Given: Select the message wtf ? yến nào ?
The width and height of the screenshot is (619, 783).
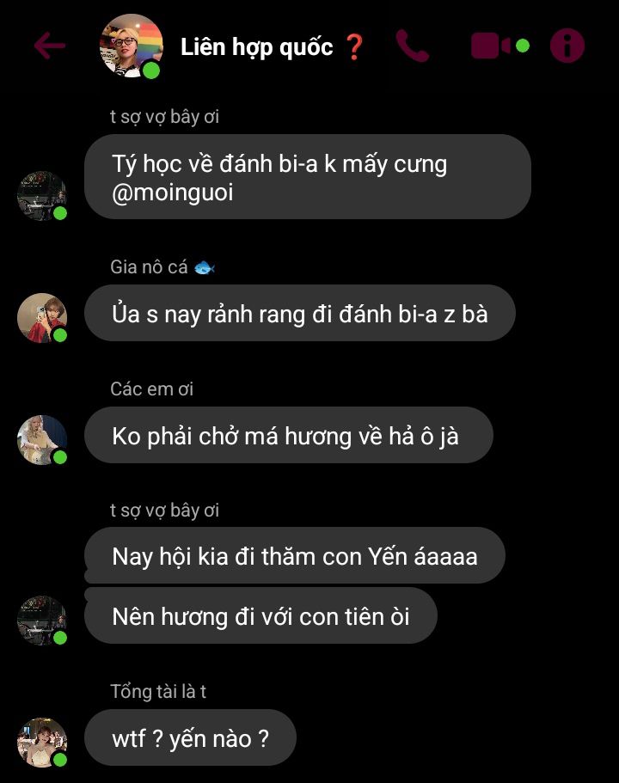Looking at the screenshot, I should pyautogui.click(x=190, y=737).
